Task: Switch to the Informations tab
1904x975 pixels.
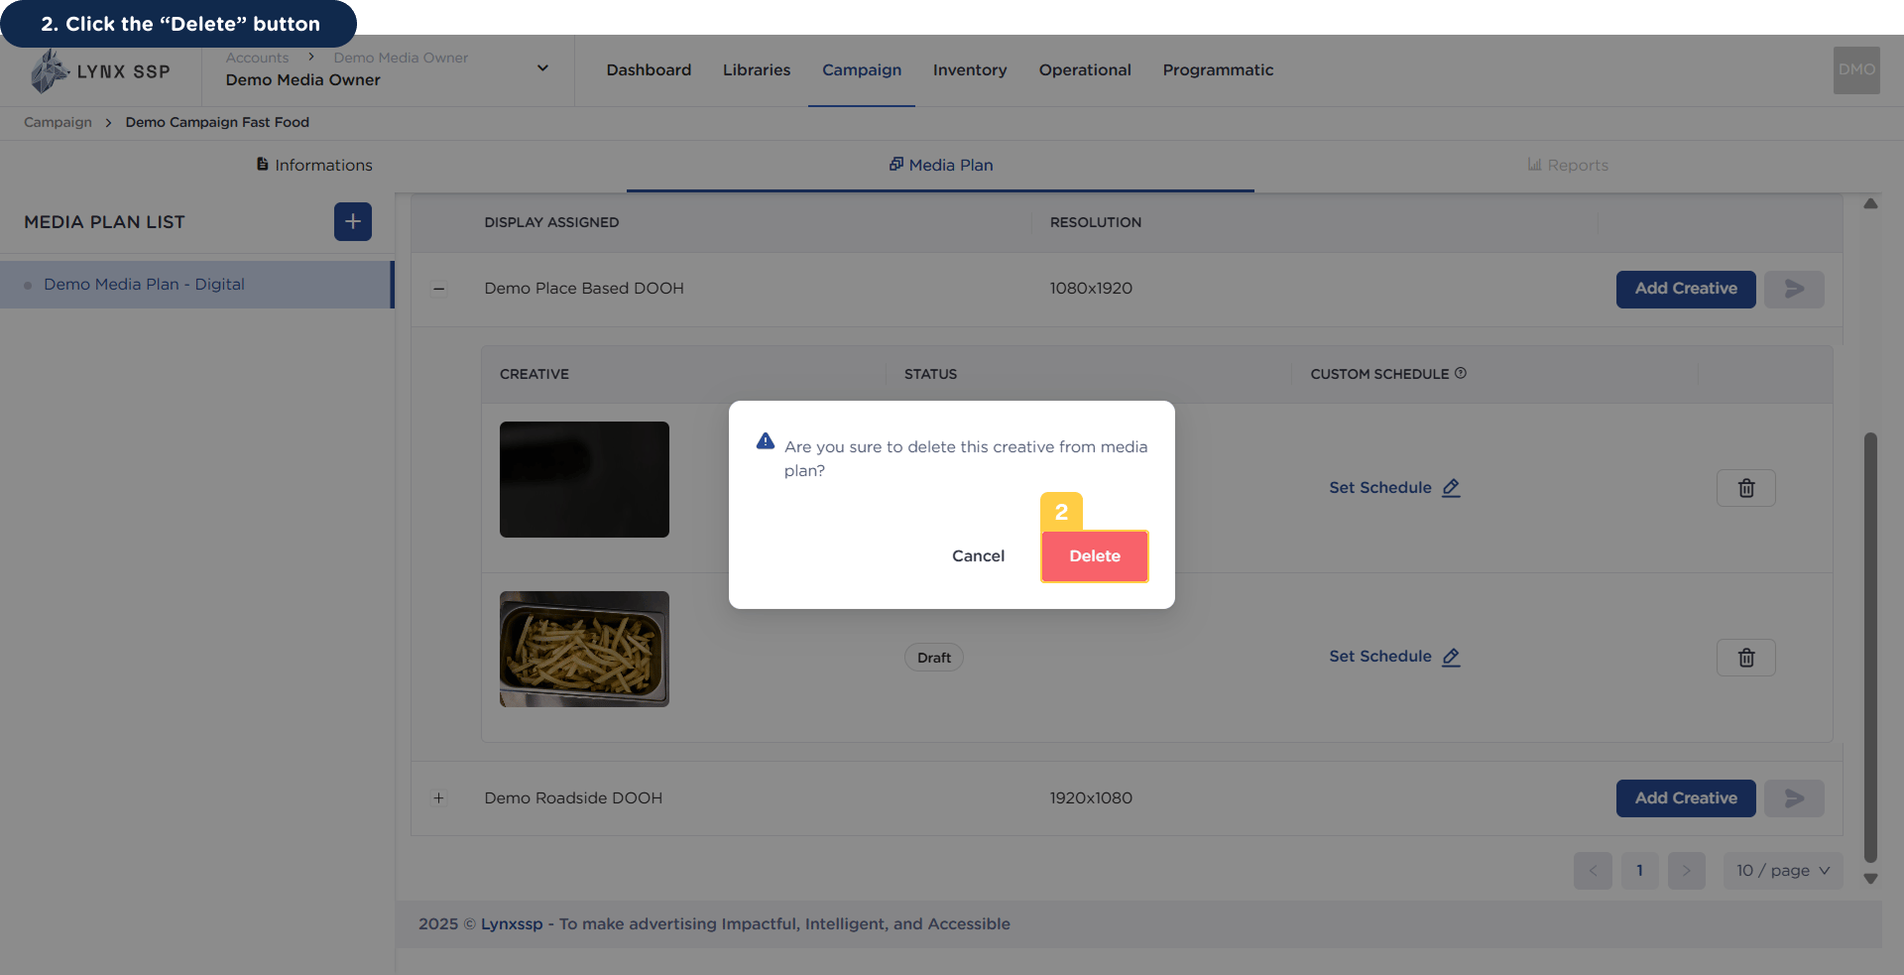Action: 313,165
